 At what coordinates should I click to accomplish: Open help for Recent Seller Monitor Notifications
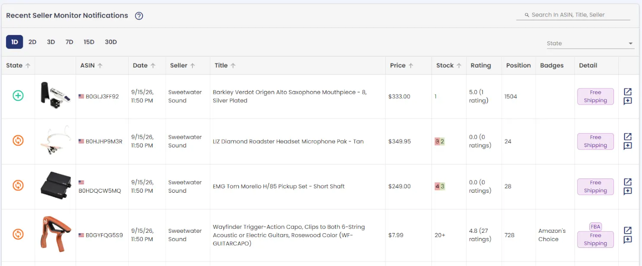(x=139, y=16)
